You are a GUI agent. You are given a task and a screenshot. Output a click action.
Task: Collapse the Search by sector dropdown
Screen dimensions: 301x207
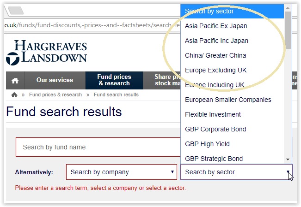point(236,172)
